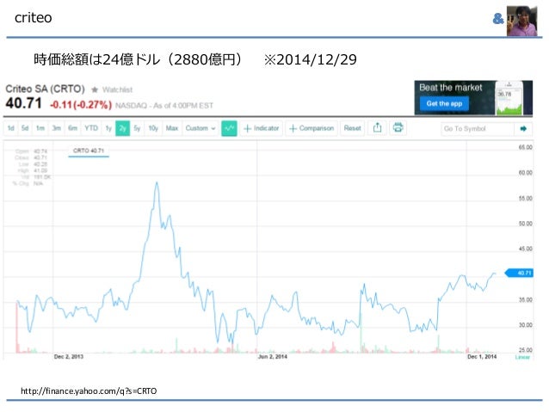Select the 1d time range
Image resolution: width=549 pixels, height=412 pixels.
(x=11, y=128)
